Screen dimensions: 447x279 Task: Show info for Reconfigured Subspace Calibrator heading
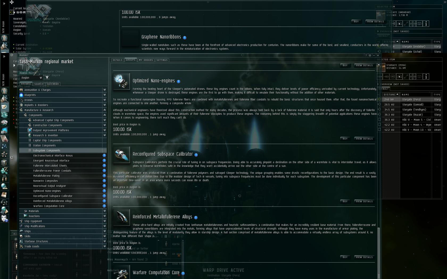click(x=196, y=155)
